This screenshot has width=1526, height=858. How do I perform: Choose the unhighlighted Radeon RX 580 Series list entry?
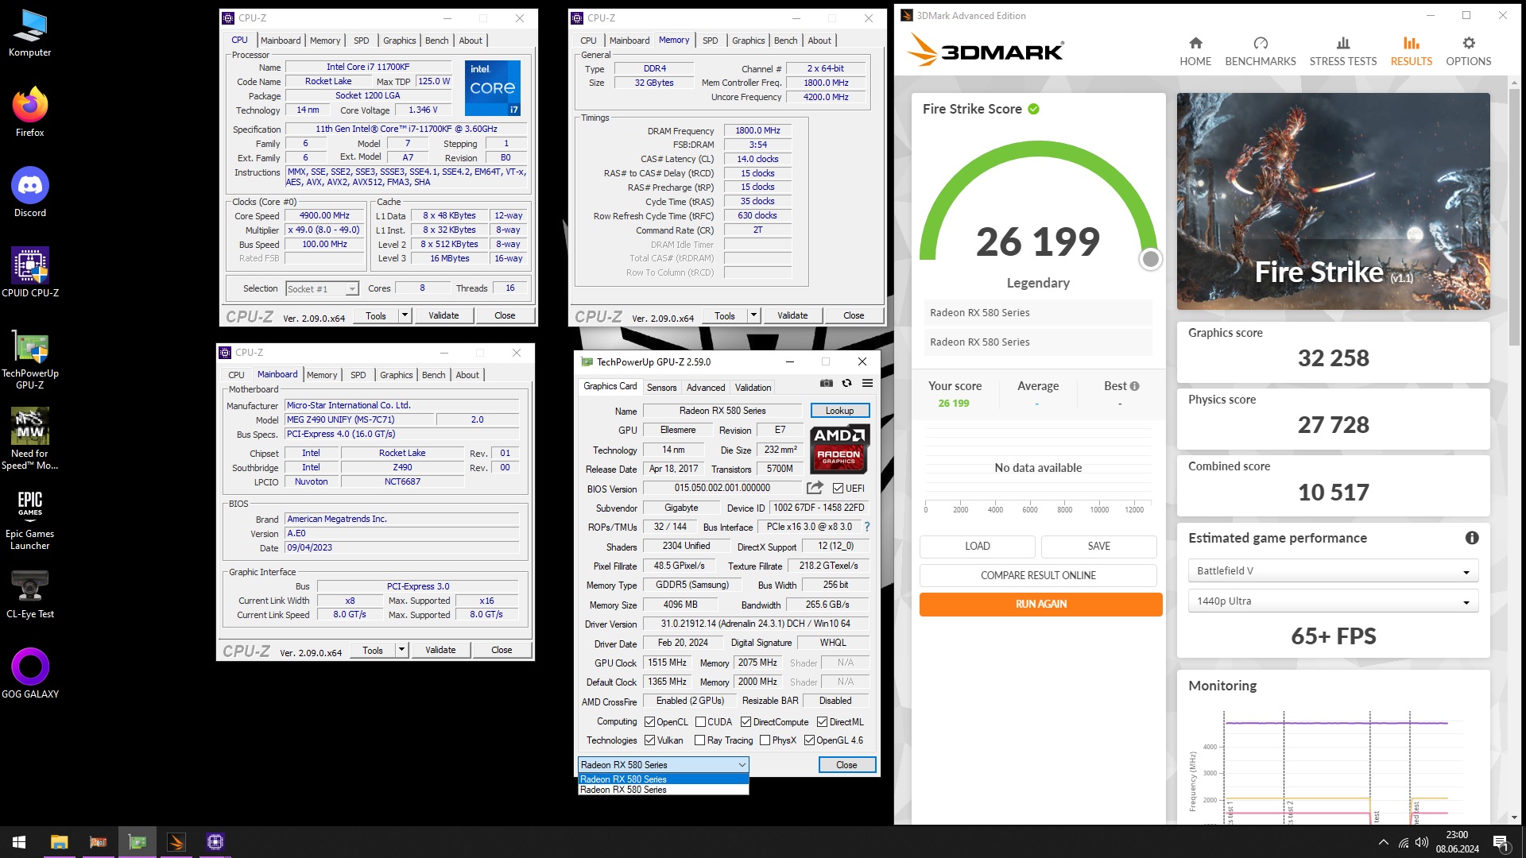[x=663, y=790]
